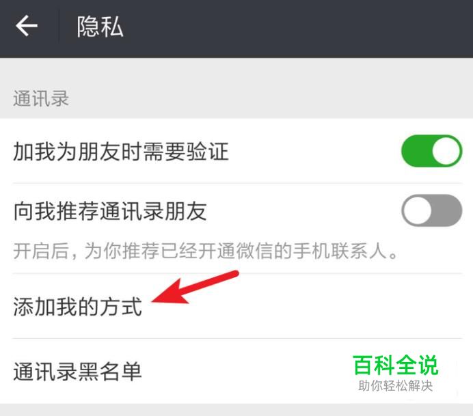Tap the back arrow in the header
Screen dimensions: 473x416
pos(27,26)
